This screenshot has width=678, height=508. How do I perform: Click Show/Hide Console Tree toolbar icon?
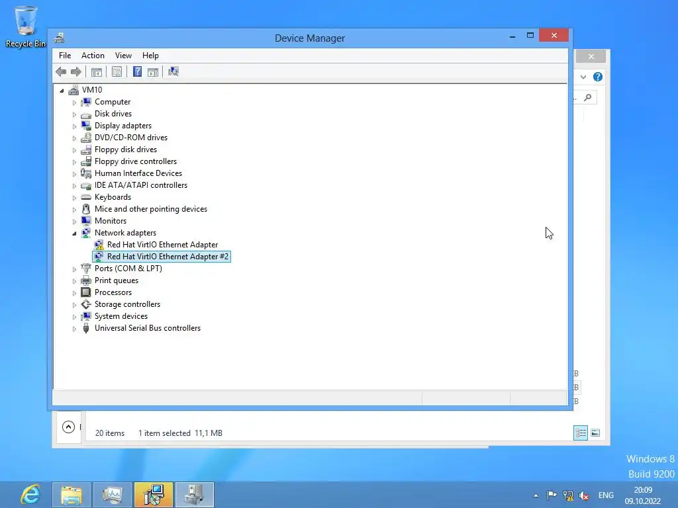(97, 71)
